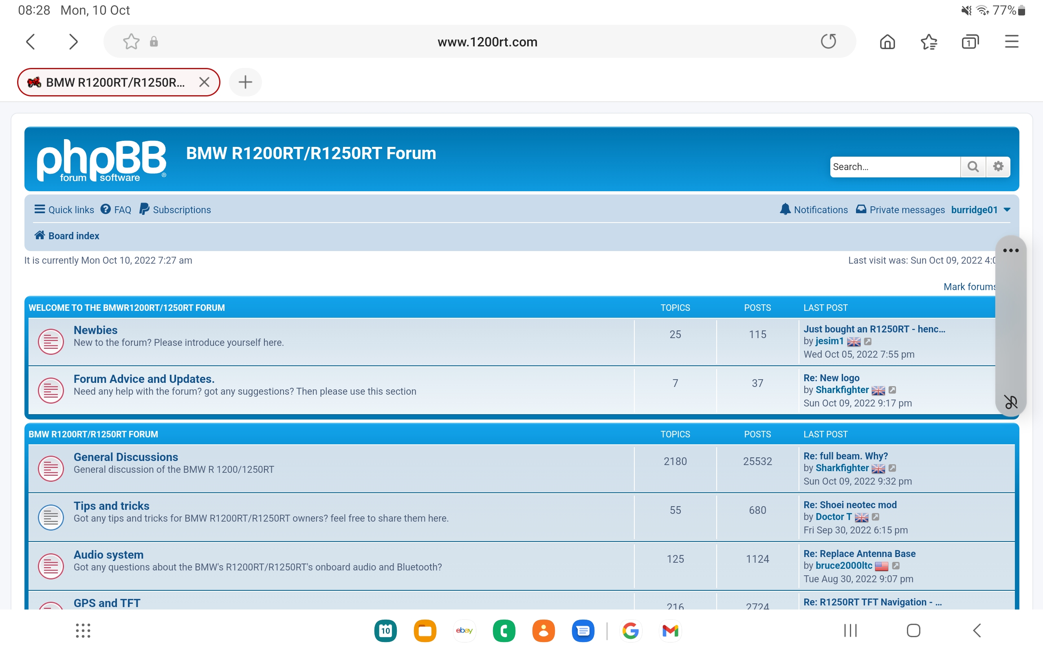Open General Discussions forum
The width and height of the screenshot is (1043, 651).
coord(126,457)
